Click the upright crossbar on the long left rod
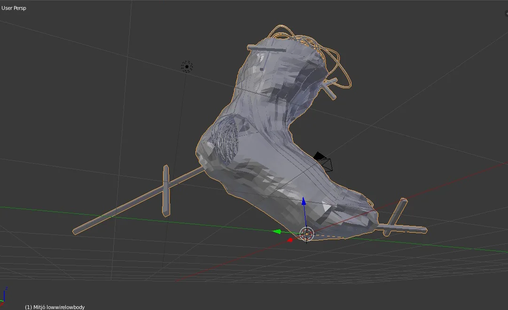Image resolution: width=508 pixels, height=310 pixels. pos(166,191)
